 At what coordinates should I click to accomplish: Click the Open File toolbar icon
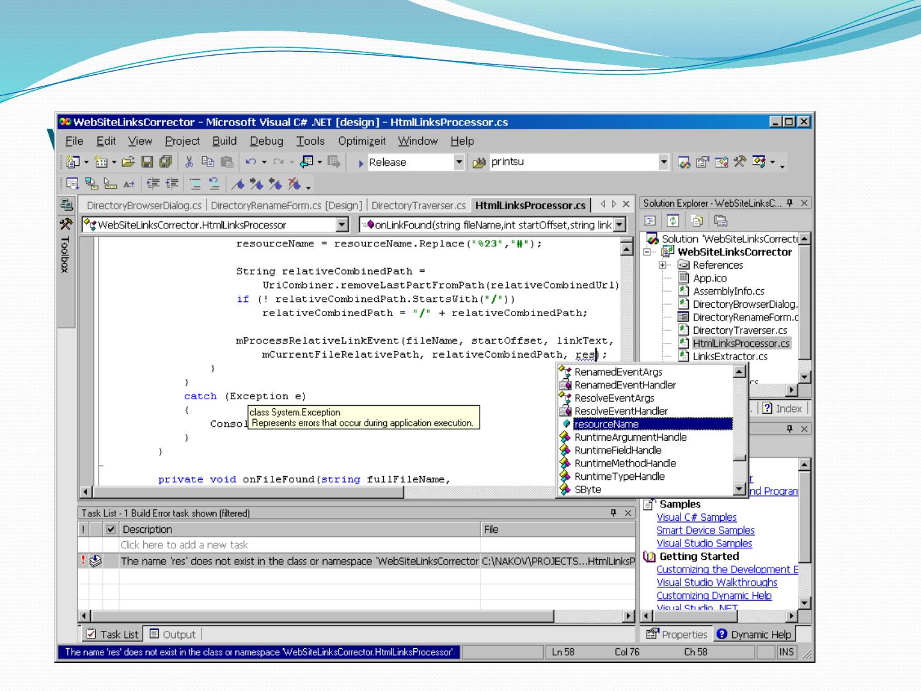click(x=127, y=163)
